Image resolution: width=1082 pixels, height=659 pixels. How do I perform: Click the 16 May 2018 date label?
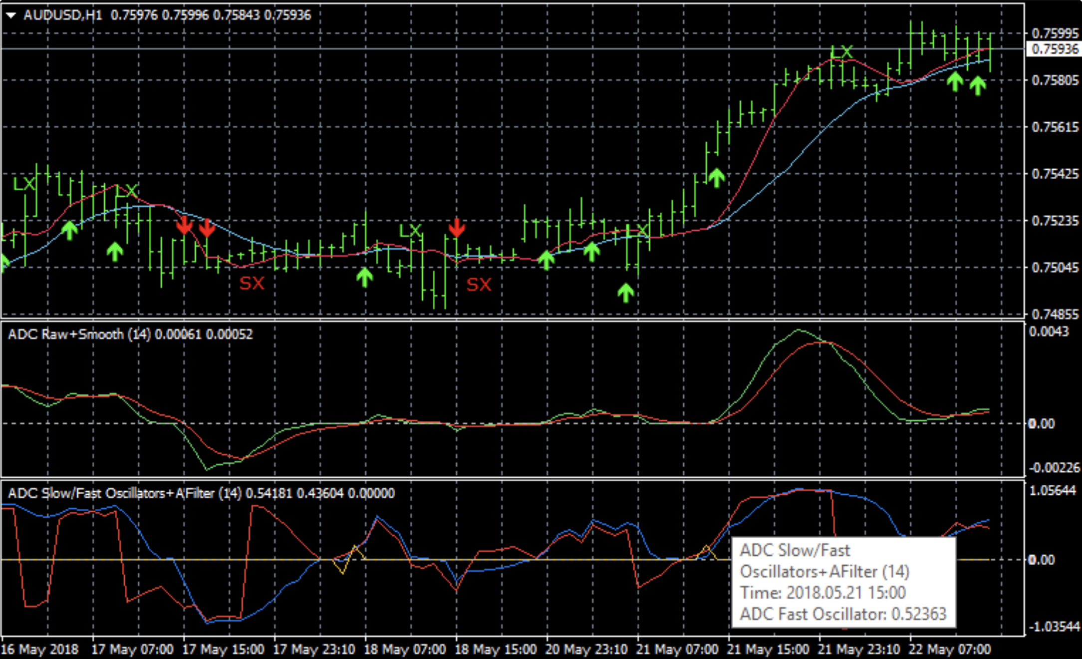click(x=40, y=650)
